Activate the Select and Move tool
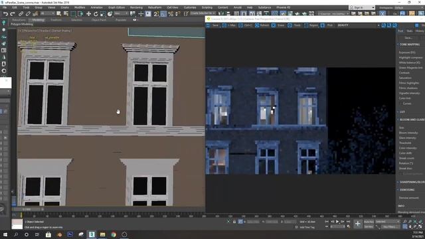425x239 pixels. [88, 13]
